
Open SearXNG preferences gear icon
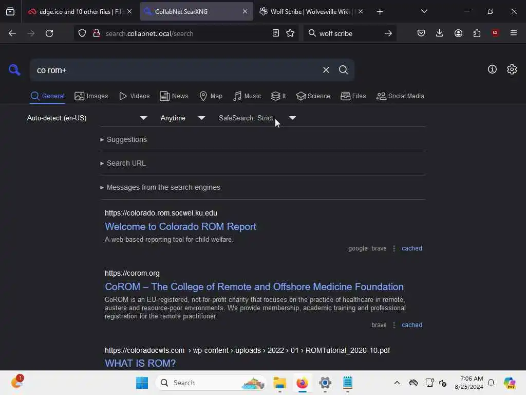point(512,69)
